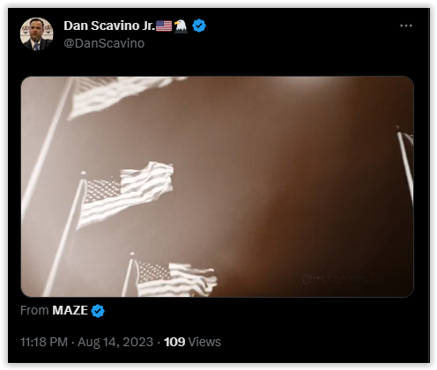
Task: Click the verified badge beside Dan Scavino Jr.
Action: point(199,26)
